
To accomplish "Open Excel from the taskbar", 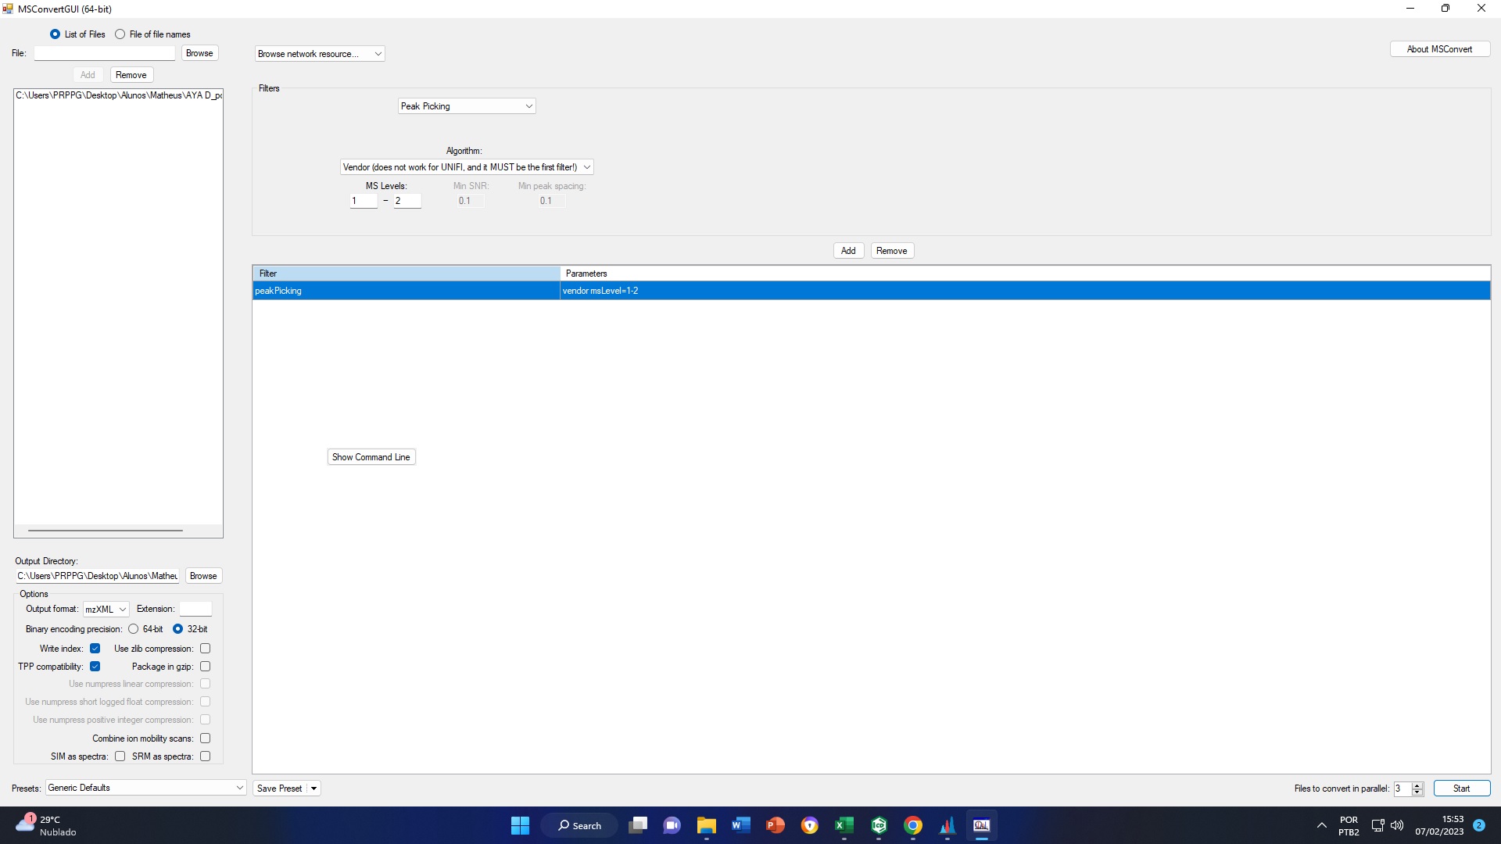I will coord(844,825).
